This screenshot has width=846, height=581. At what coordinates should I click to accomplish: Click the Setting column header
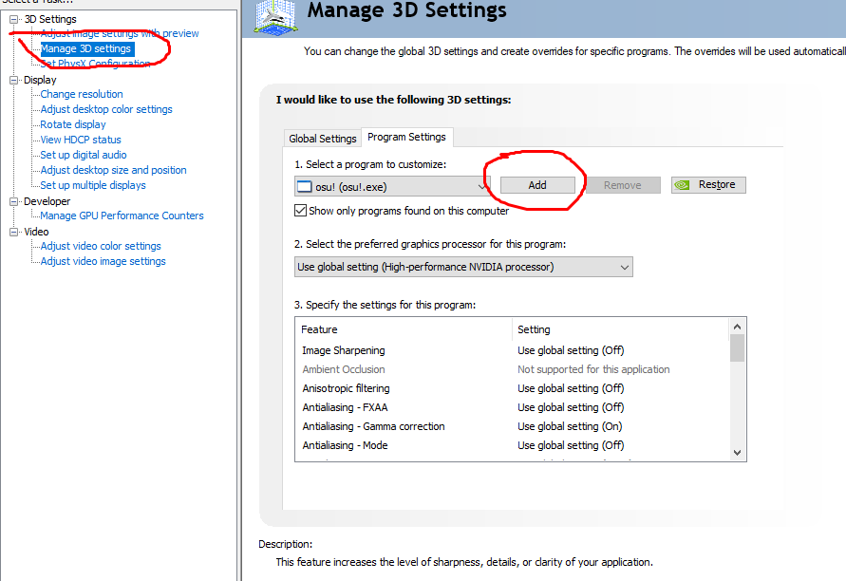click(x=620, y=329)
